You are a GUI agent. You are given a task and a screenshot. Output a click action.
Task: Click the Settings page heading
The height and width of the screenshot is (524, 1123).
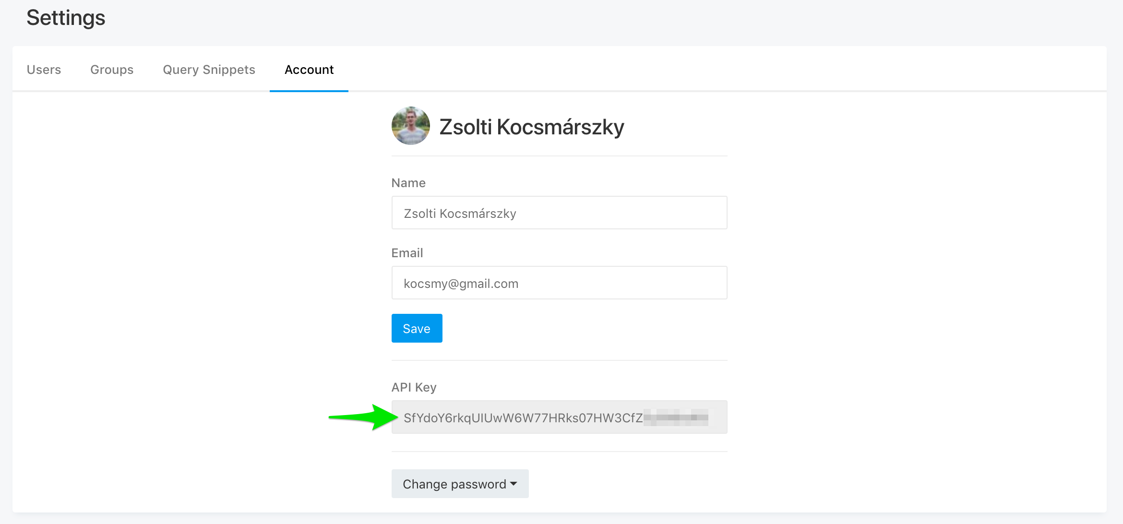[x=66, y=18]
